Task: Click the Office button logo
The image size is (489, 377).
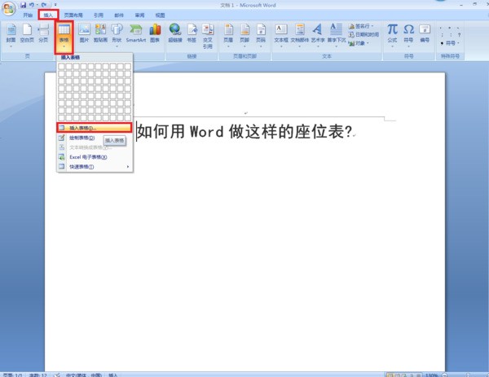Action: pyautogui.click(x=8, y=8)
